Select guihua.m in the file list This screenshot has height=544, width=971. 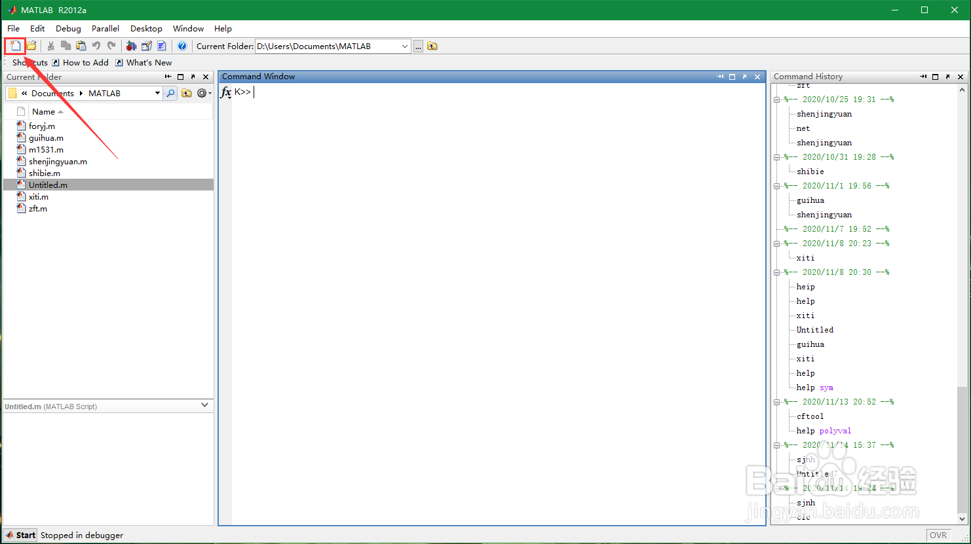46,137
